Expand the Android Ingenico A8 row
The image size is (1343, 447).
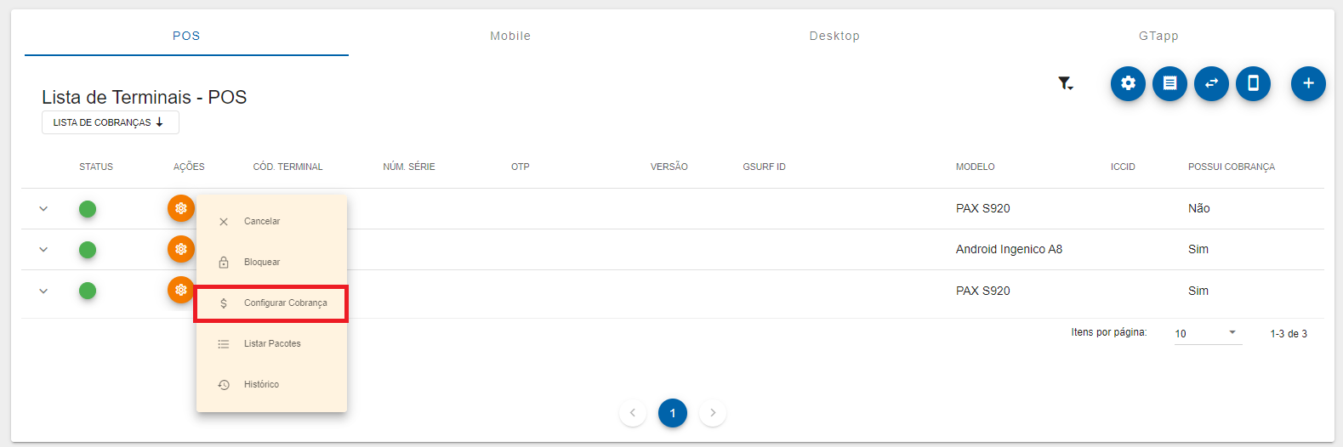[x=43, y=250]
